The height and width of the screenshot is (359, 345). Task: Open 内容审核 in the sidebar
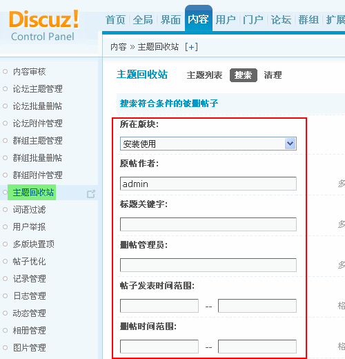point(29,72)
